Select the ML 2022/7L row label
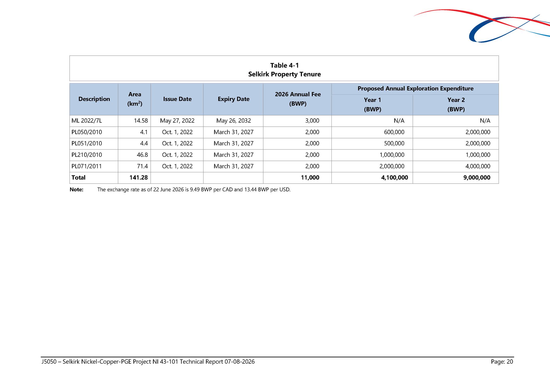Viewport: 550px width, 389px height. pyautogui.click(x=87, y=121)
